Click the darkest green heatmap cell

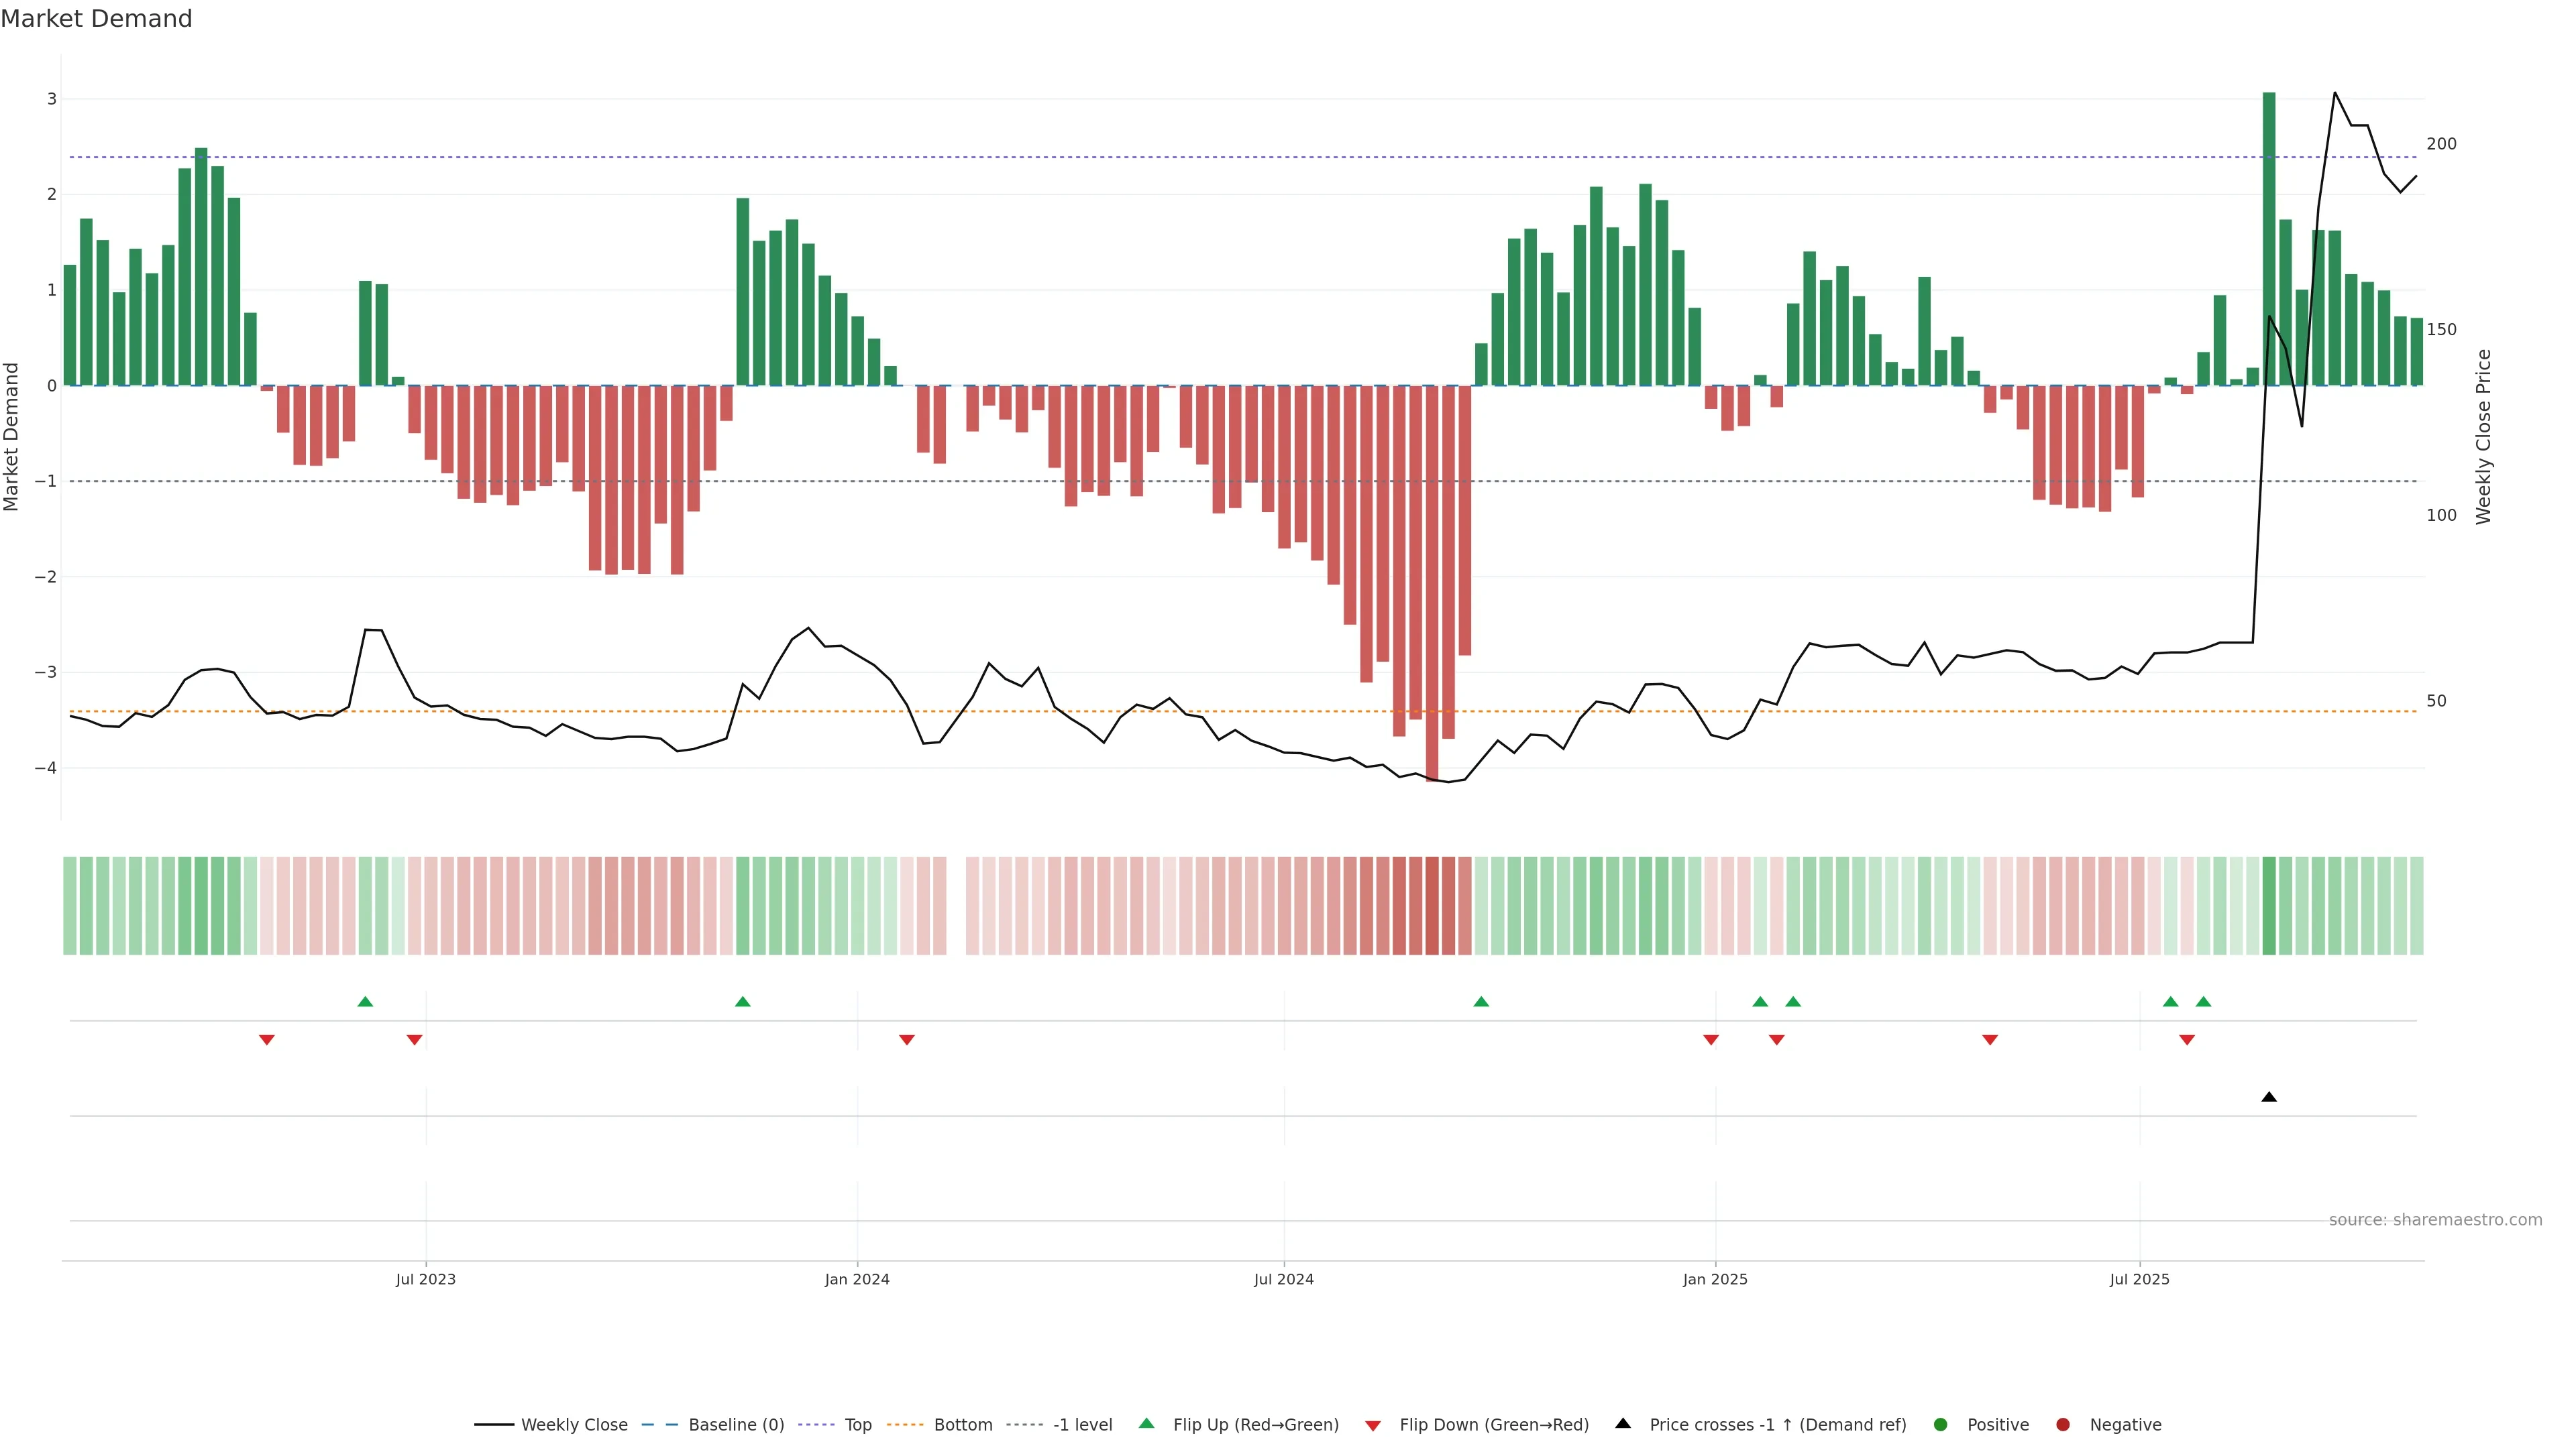coord(2268,906)
